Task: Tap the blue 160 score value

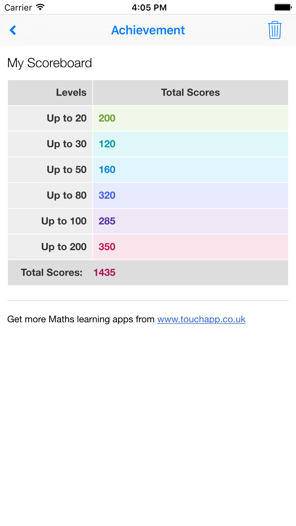Action: click(107, 170)
